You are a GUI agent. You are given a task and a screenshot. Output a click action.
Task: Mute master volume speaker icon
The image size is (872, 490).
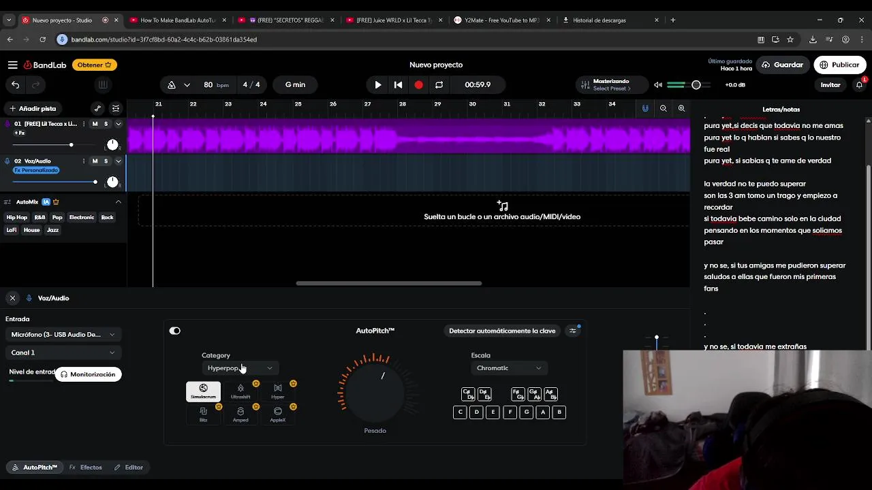tap(658, 85)
